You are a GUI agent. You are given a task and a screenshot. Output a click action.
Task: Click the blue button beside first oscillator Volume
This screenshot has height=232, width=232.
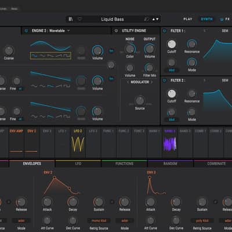(x=111, y=51)
